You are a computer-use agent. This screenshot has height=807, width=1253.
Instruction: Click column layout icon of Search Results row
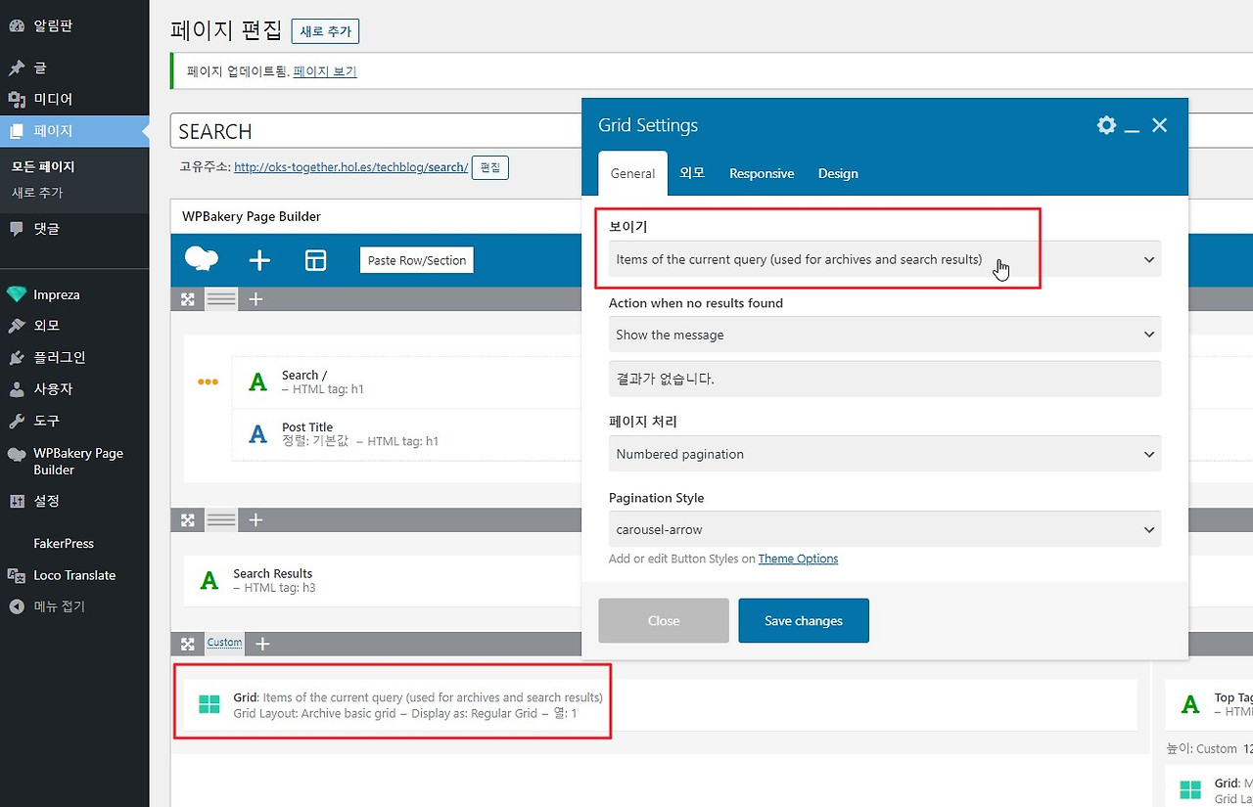coord(222,520)
